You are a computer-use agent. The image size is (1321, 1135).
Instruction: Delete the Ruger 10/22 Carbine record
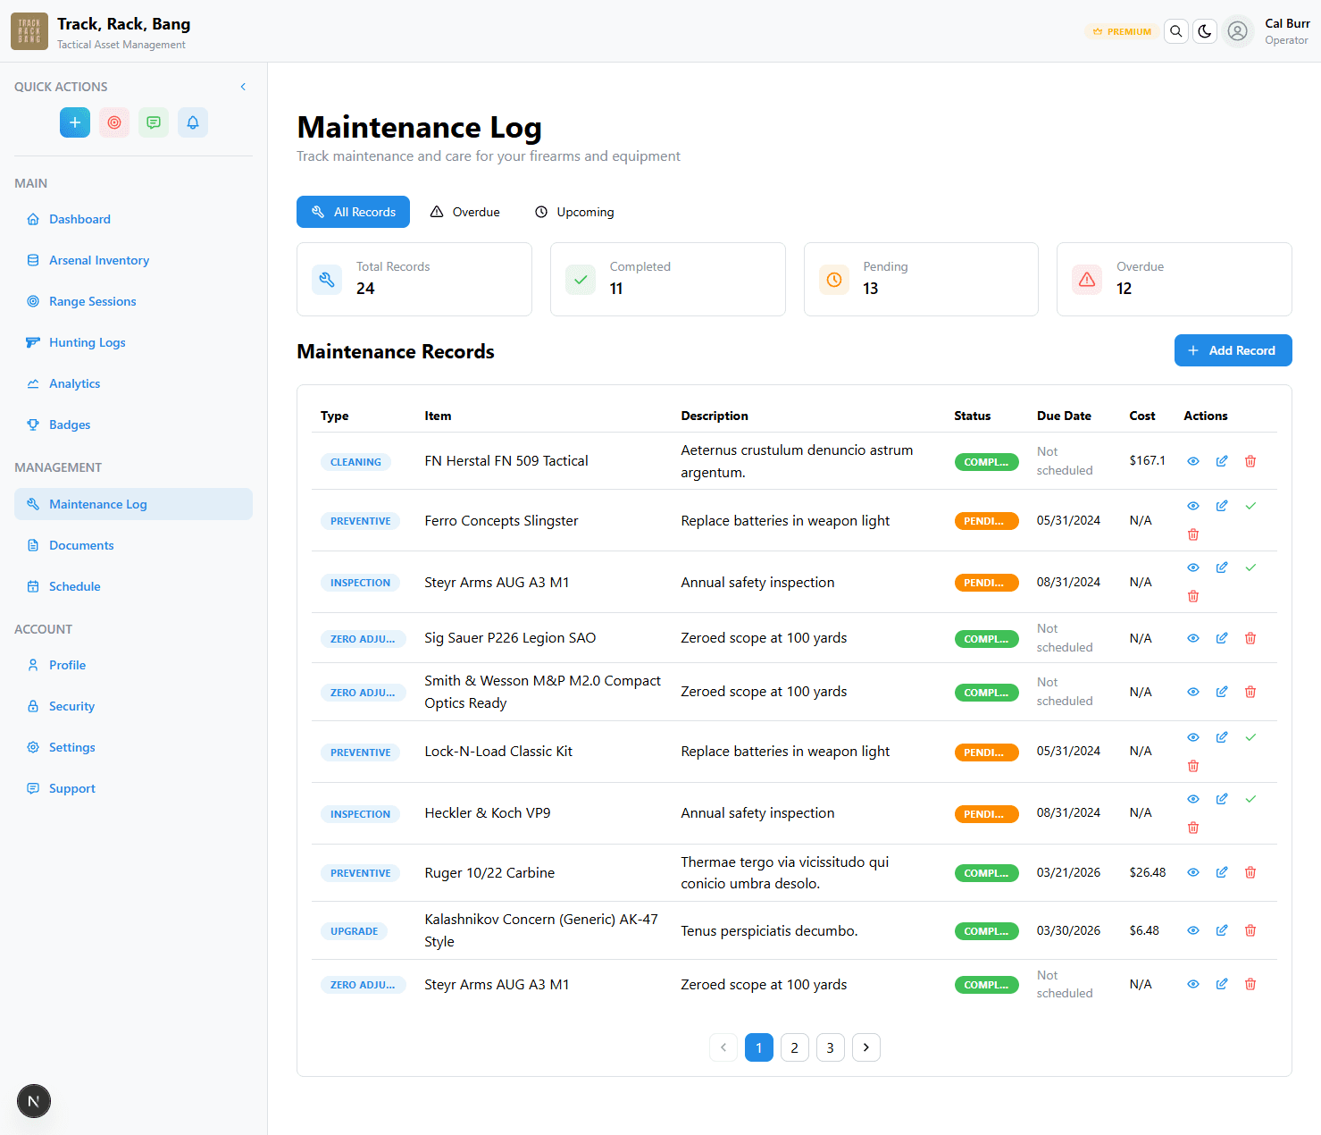[x=1250, y=872]
